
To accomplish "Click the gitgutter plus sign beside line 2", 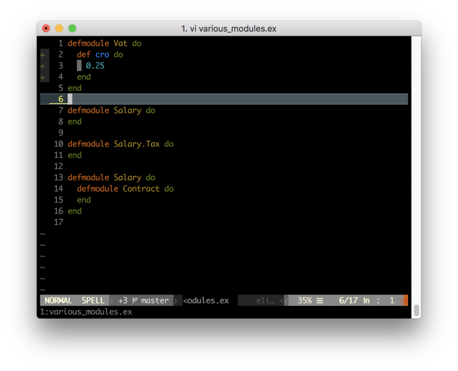I will click(x=43, y=55).
